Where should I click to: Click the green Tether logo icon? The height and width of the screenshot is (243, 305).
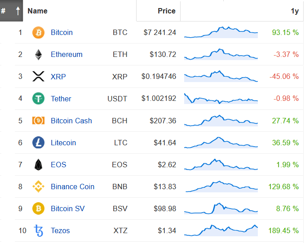coord(38,98)
